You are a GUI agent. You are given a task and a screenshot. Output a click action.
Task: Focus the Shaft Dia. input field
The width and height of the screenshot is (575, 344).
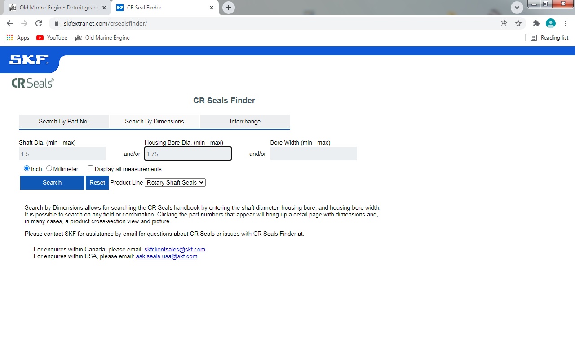[62, 154]
